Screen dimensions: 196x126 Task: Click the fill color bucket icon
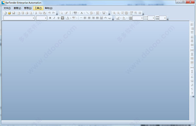pos(124,18)
